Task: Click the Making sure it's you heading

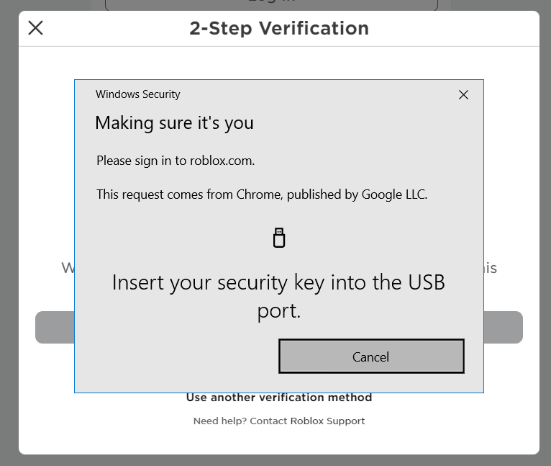Action: coord(174,123)
